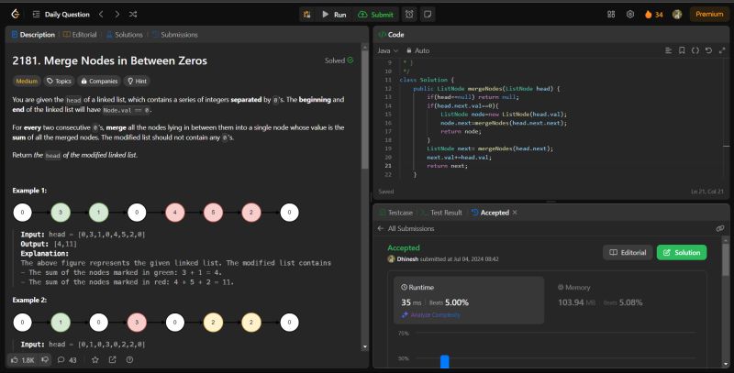This screenshot has width=734, height=373.
Task: Close the Accepted tab
Action: (x=515, y=212)
